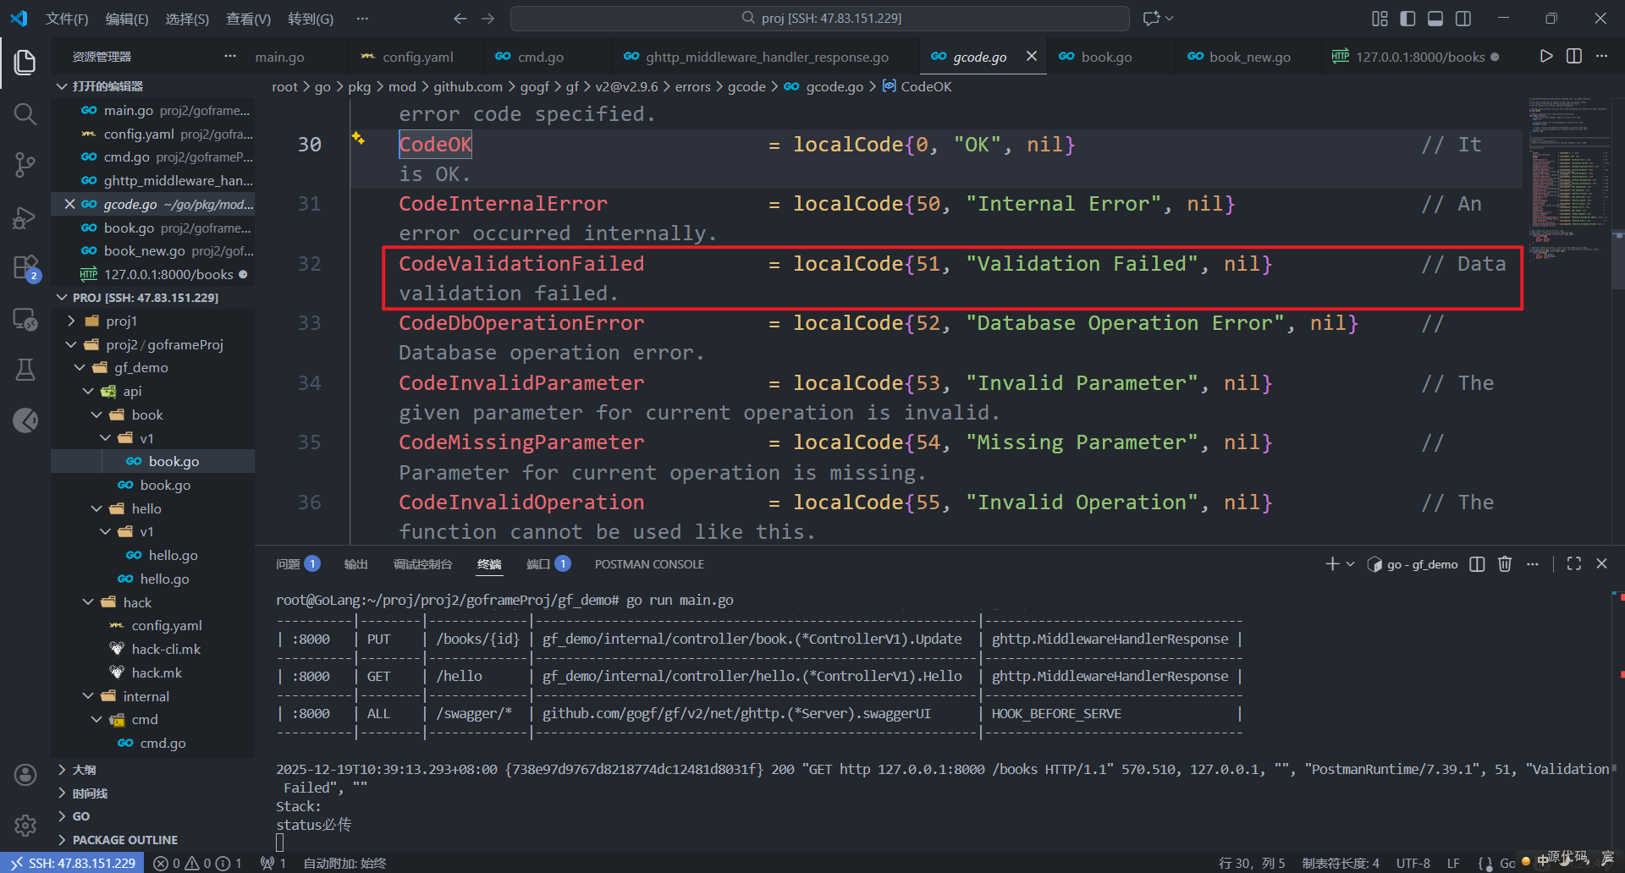Open the Postman icon in activity bar
The width and height of the screenshot is (1625, 873).
pyautogui.click(x=25, y=420)
